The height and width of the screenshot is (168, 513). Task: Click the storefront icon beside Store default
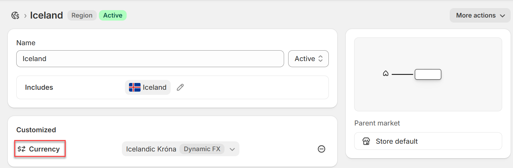point(366,141)
